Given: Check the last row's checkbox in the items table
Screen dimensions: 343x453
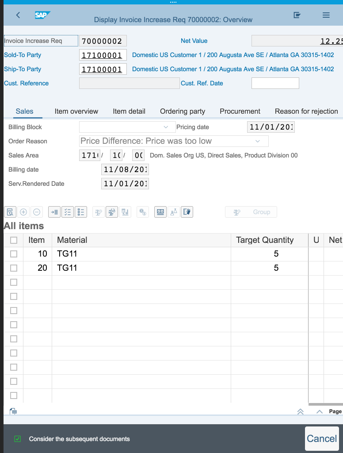Looking at the screenshot, I should [x=14, y=395].
